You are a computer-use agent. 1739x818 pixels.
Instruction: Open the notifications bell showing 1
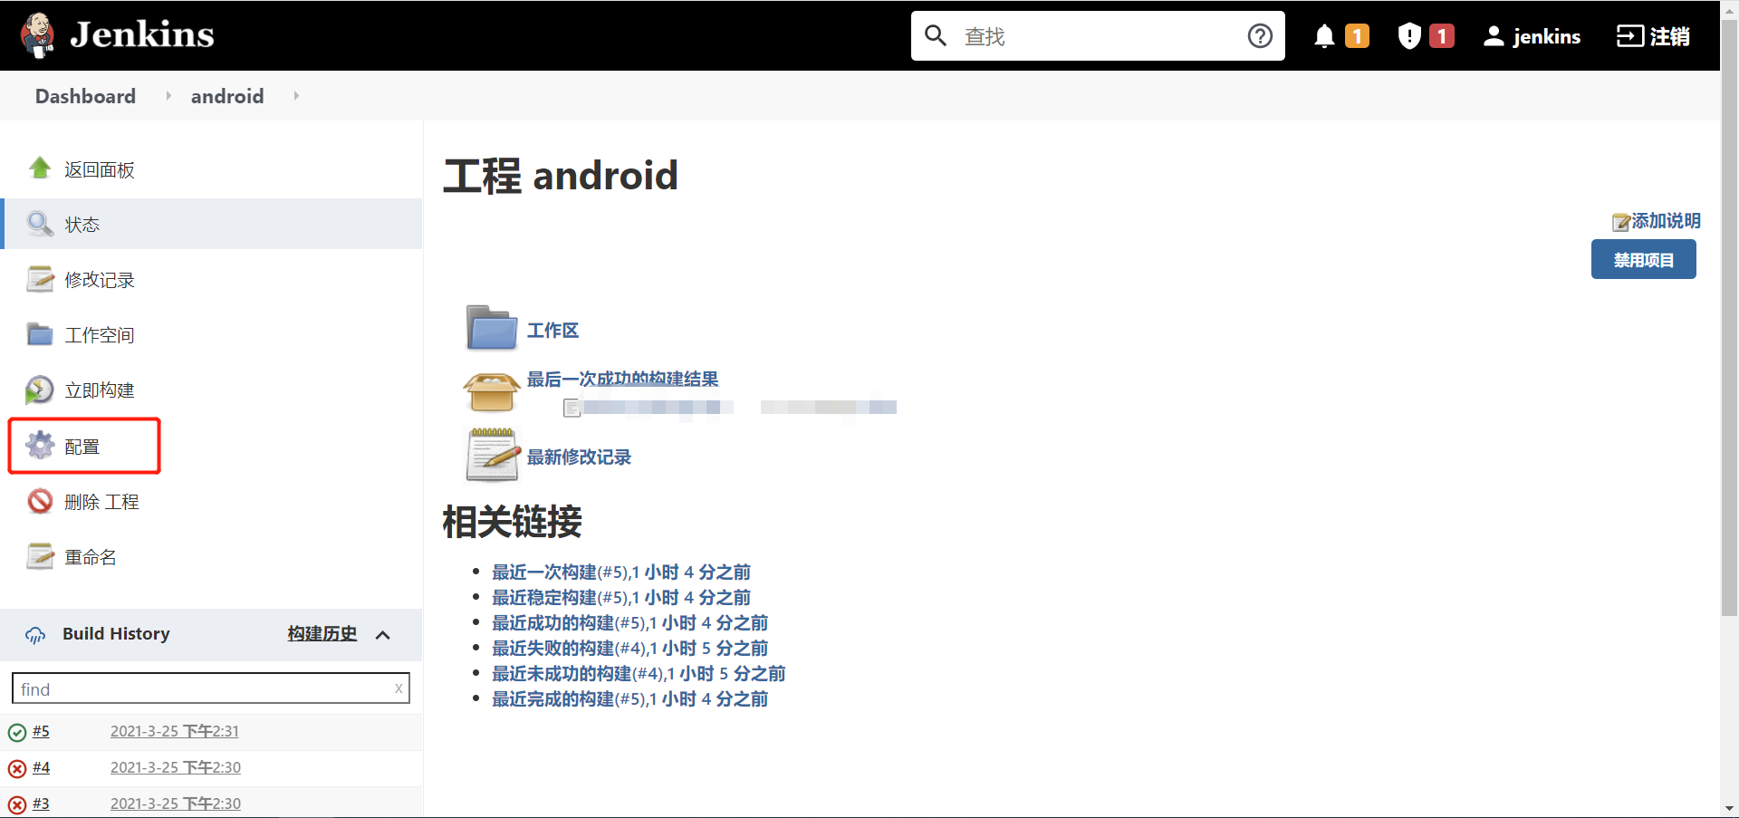1324,36
